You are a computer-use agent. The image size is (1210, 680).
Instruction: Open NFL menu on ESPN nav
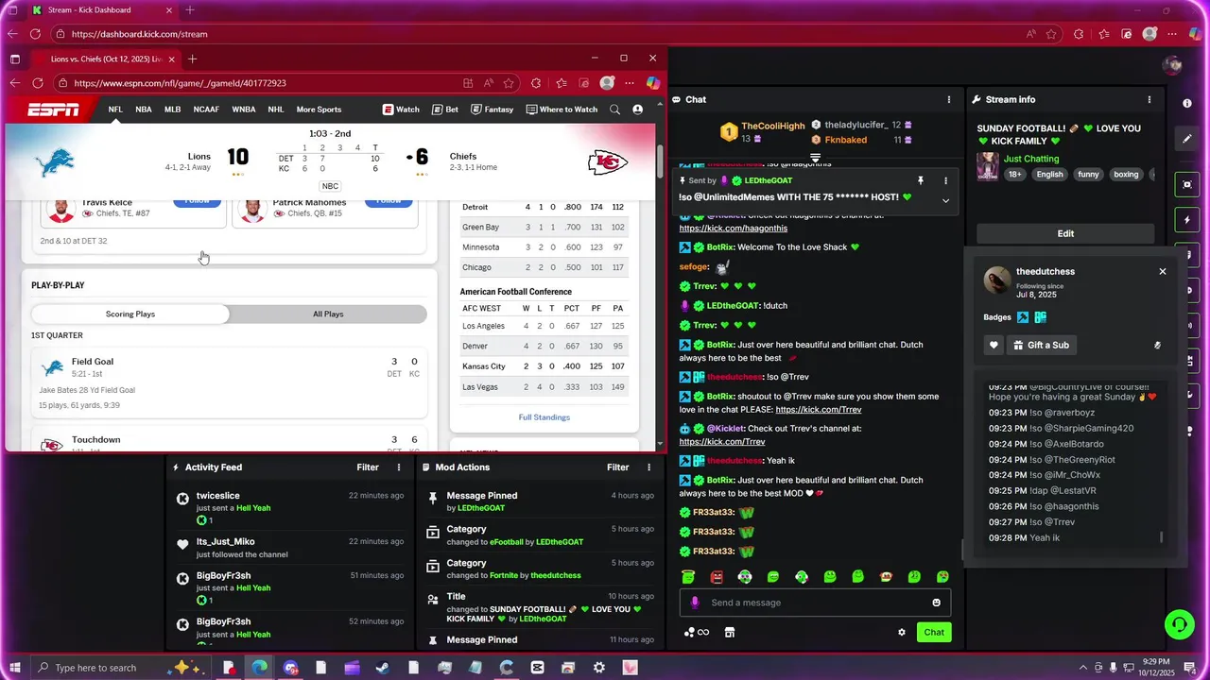(x=115, y=109)
